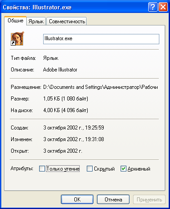
Task: Click the on-disk value 4,00 КБ
Action: click(x=66, y=110)
